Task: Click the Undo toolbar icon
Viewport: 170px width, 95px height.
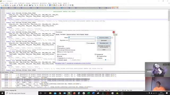Action: (x=25, y=5)
